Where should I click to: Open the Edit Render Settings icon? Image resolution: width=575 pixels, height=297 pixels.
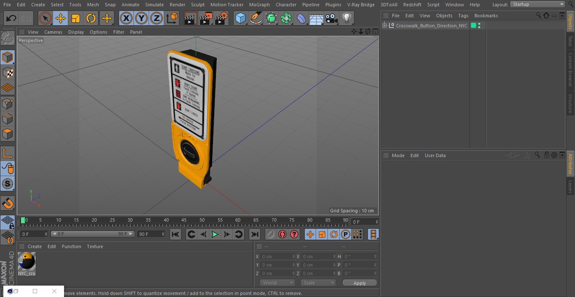[221, 18]
